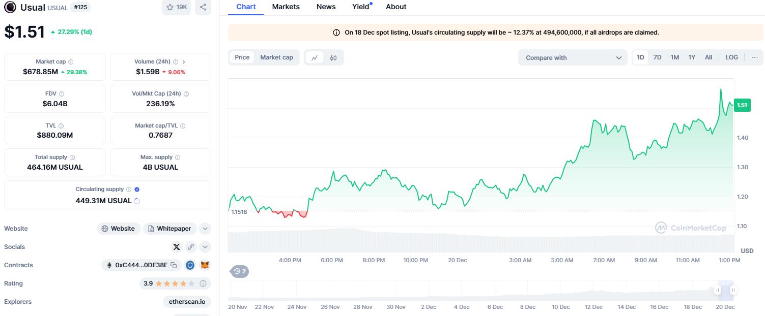Click the verified badge beside Circulating supply
This screenshot has height=316, width=765.
(137, 189)
